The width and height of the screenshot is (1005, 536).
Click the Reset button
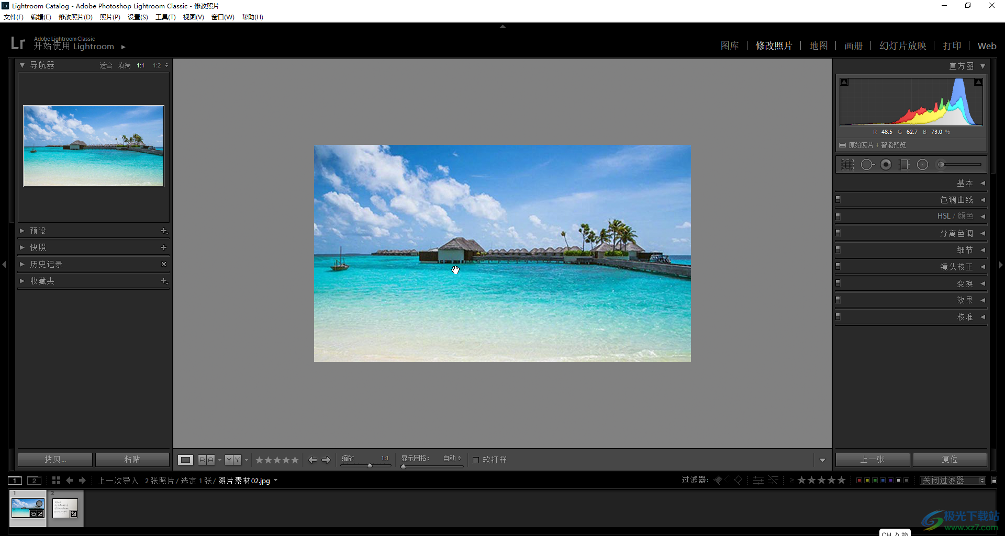(x=950, y=460)
